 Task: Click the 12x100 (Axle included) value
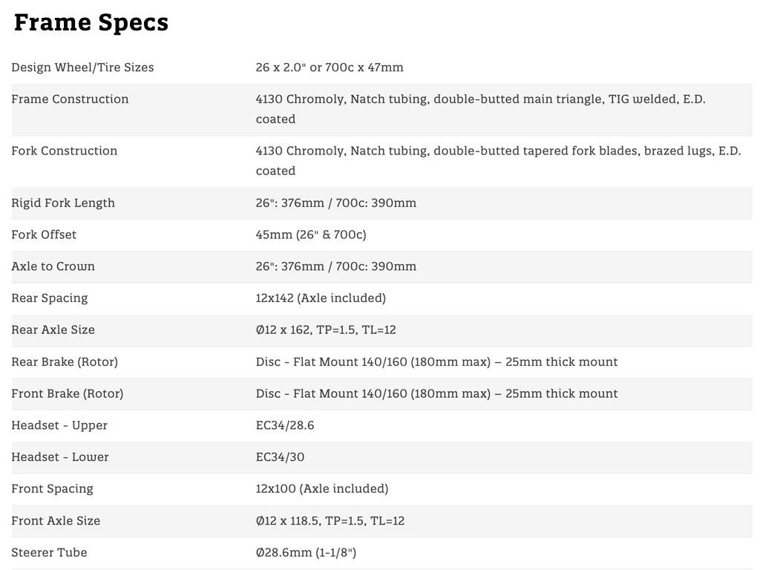[321, 489]
